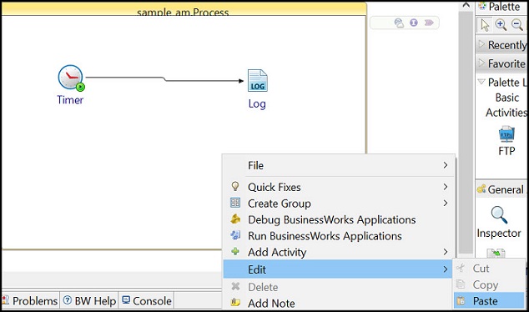Click the sample.am.Process title bar
This screenshot has width=529, height=312.
click(184, 9)
